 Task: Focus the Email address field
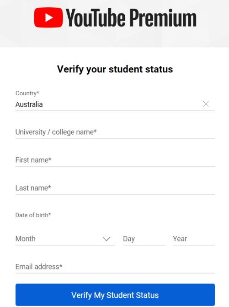115,267
